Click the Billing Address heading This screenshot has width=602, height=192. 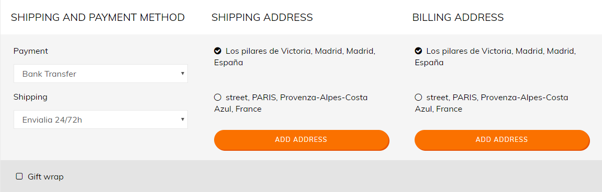coord(458,17)
